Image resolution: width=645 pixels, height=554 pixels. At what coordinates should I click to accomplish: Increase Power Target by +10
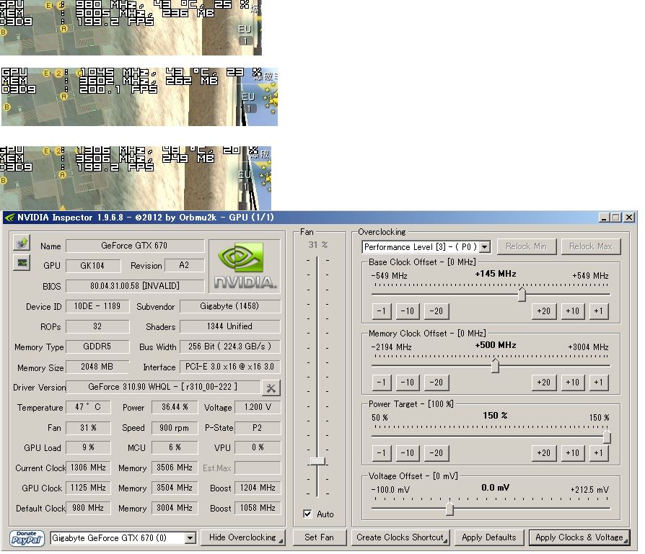coord(573,453)
